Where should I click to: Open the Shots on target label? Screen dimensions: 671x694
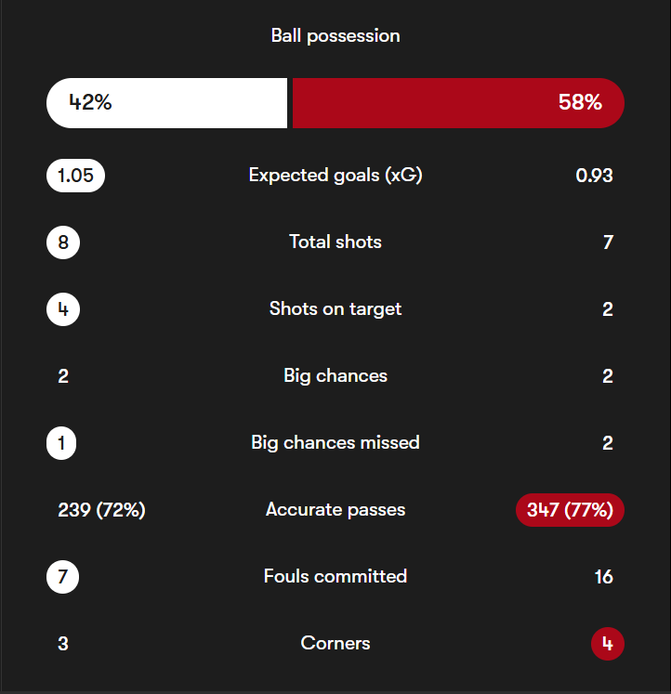(x=335, y=309)
